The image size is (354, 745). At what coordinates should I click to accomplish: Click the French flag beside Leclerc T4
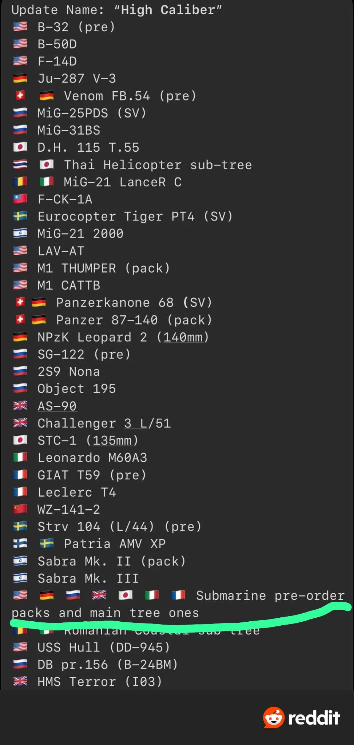pos(20,492)
